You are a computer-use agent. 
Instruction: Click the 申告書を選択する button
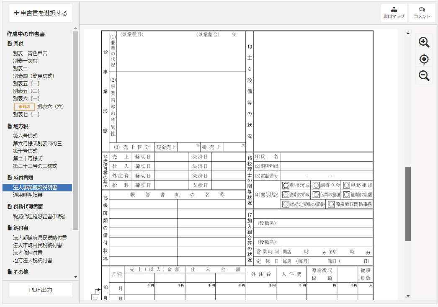(x=41, y=13)
